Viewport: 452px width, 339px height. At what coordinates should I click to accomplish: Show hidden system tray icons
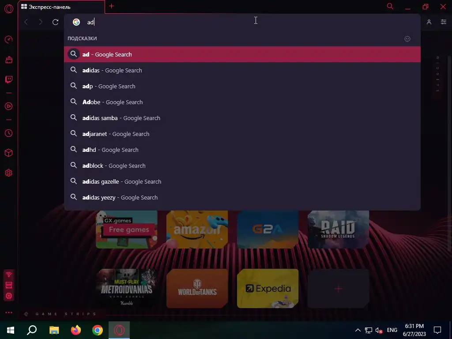point(358,330)
